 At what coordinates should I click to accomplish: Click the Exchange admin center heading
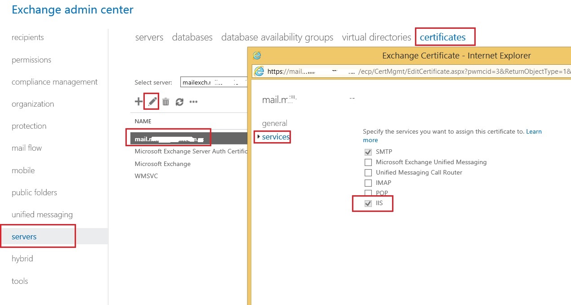(72, 9)
